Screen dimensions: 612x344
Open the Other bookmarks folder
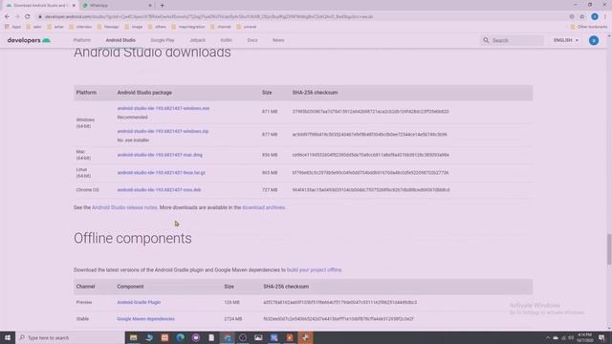tap(589, 27)
